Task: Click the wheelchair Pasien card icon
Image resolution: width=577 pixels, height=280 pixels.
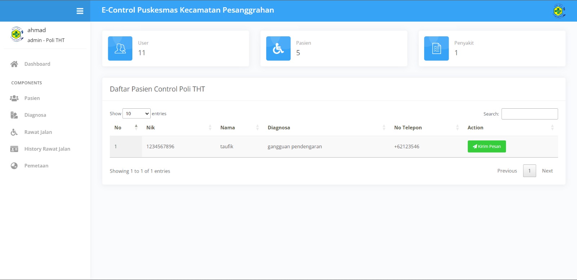Action: click(x=278, y=49)
